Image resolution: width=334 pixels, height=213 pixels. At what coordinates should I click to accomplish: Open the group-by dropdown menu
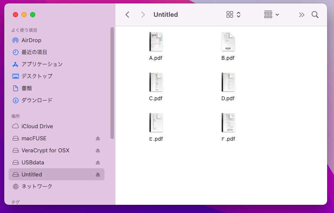pyautogui.click(x=271, y=15)
